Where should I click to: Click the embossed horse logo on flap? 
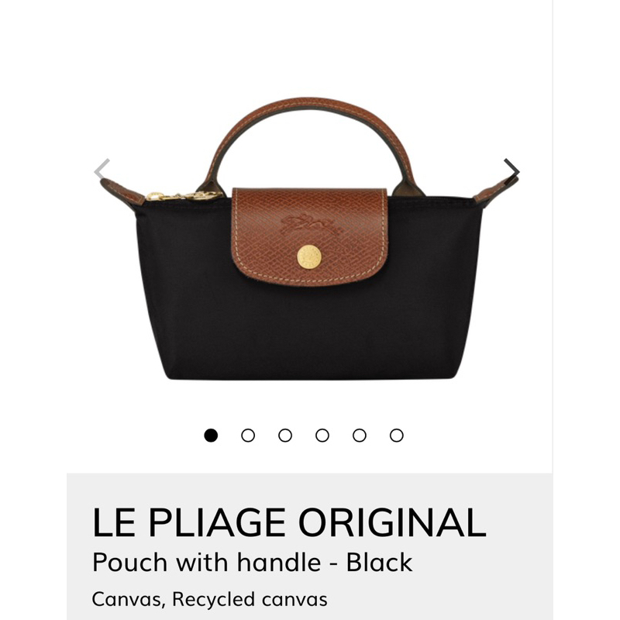pyautogui.click(x=311, y=225)
